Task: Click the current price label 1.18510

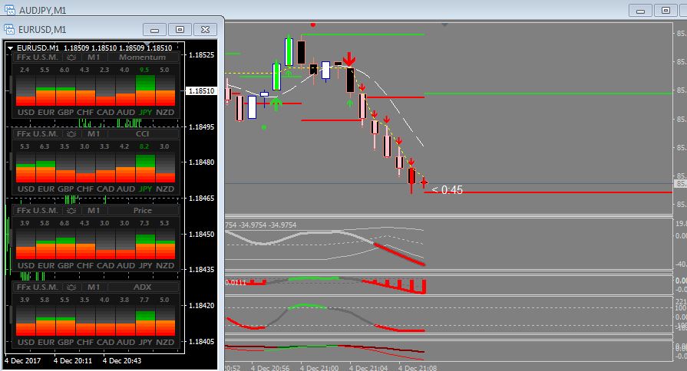Action: click(202, 91)
